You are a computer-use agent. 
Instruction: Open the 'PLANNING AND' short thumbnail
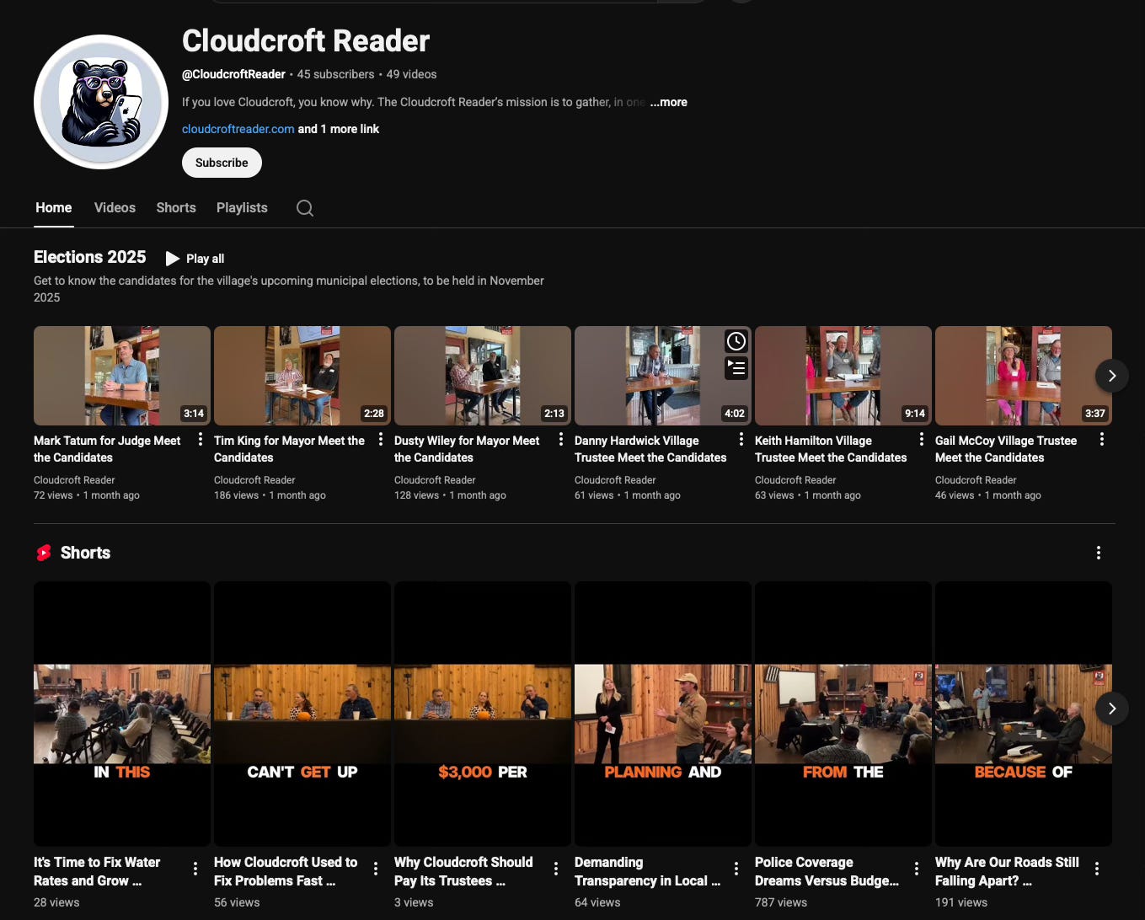click(663, 714)
